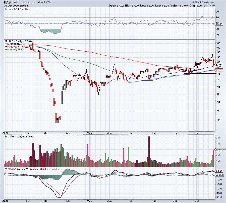Click the RSI(14) 46.56 indicator label

tap(18, 9)
